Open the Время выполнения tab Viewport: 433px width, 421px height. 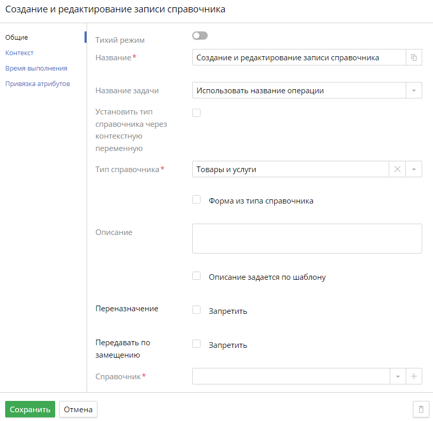click(x=36, y=68)
